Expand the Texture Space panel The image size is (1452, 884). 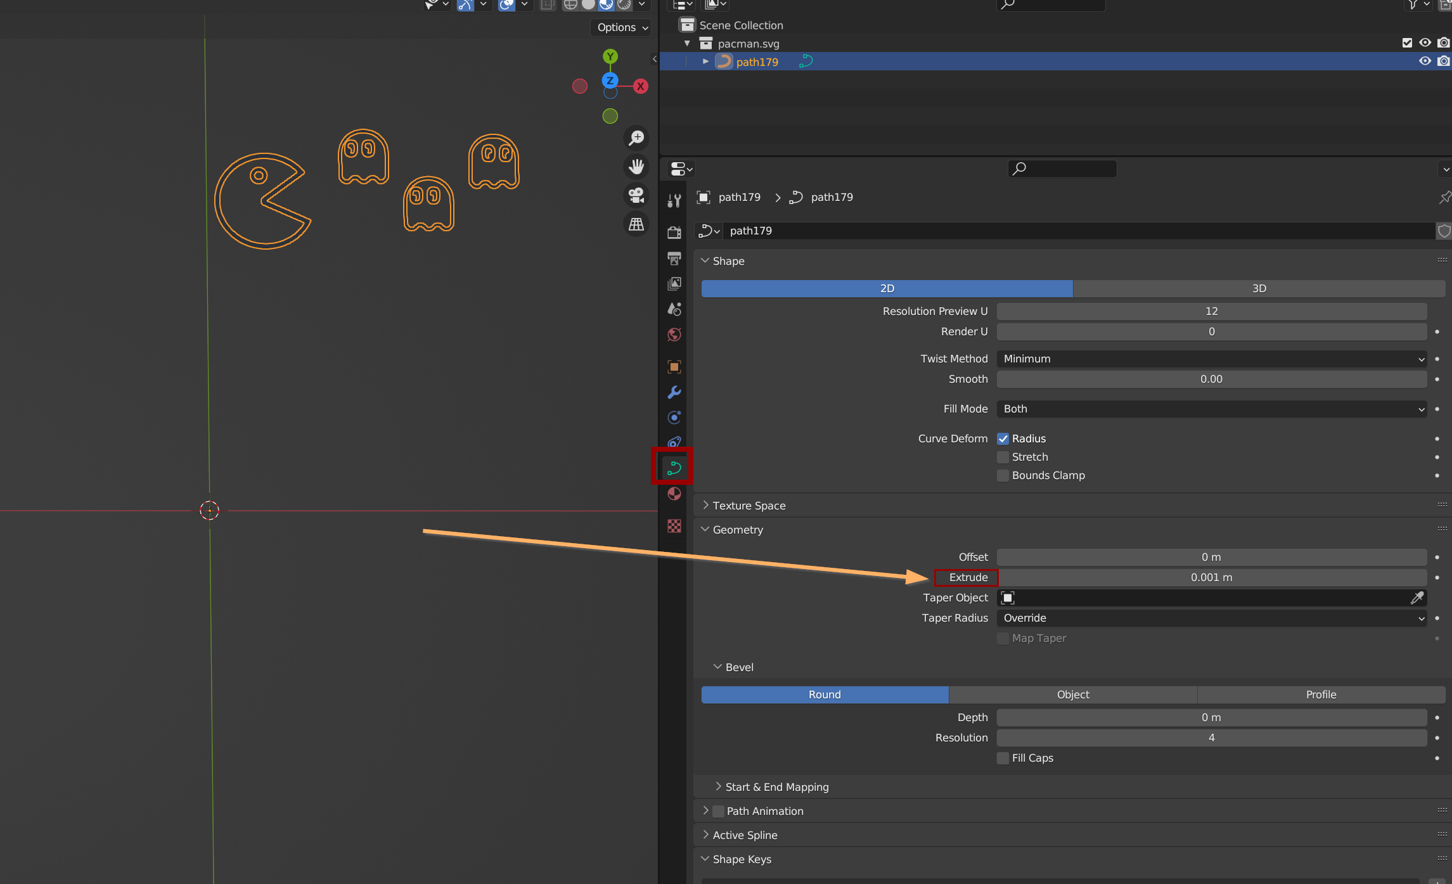748,506
